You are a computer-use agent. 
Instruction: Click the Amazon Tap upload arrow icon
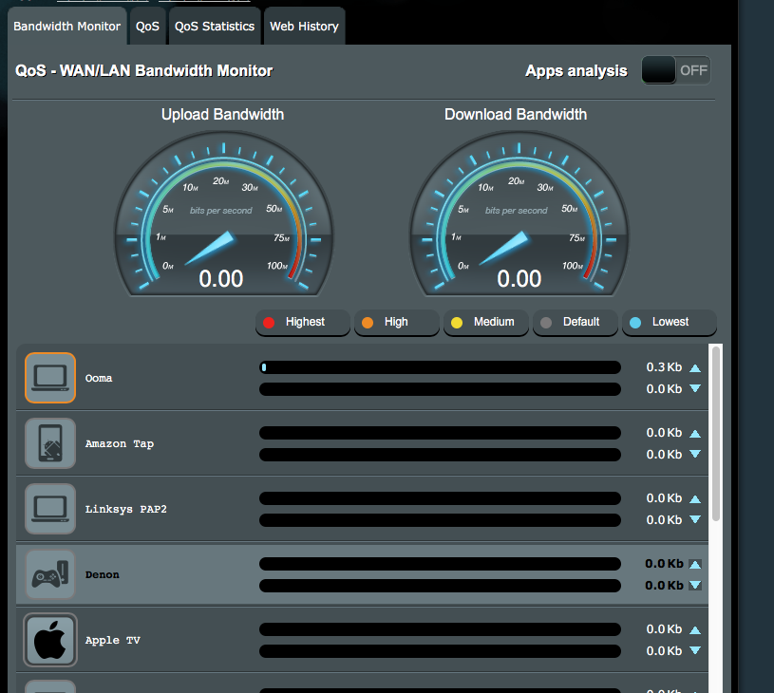point(695,434)
